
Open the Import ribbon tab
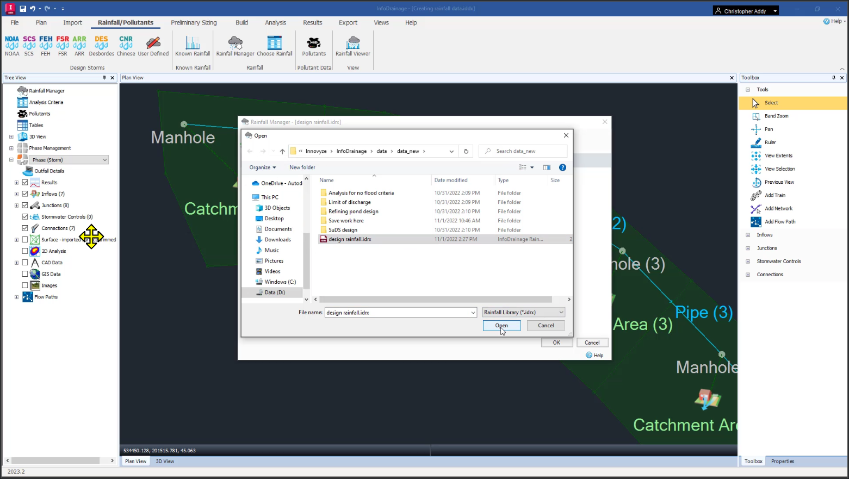tap(72, 23)
